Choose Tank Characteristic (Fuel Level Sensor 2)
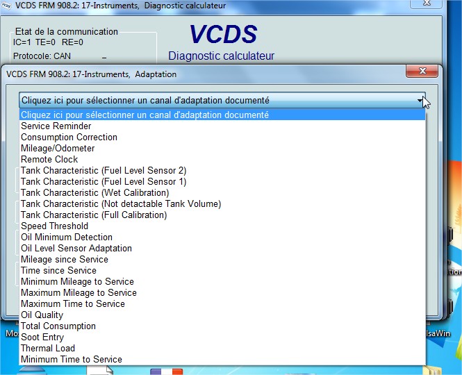462x375 pixels. [x=104, y=171]
